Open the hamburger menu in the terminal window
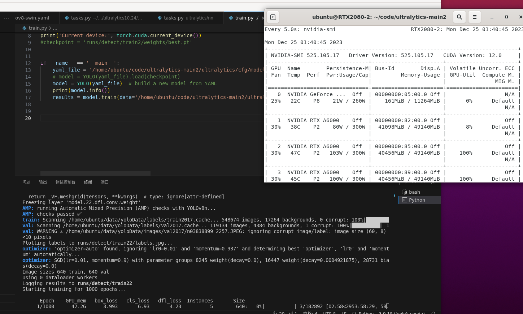The width and height of the screenshot is (523, 314). click(474, 17)
